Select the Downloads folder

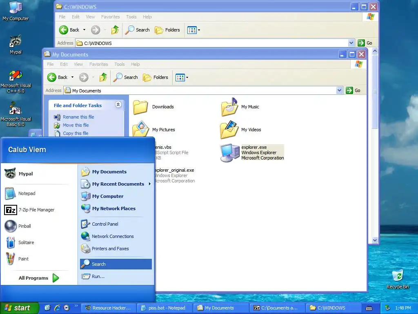click(x=153, y=107)
